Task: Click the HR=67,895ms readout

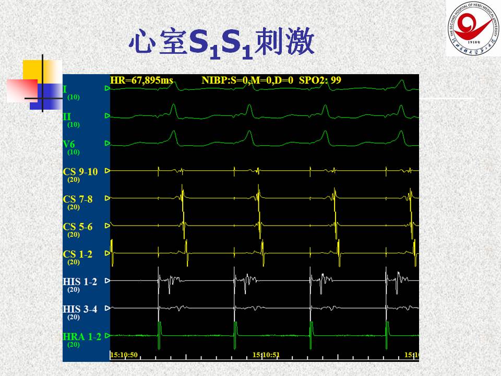Action: (x=141, y=80)
